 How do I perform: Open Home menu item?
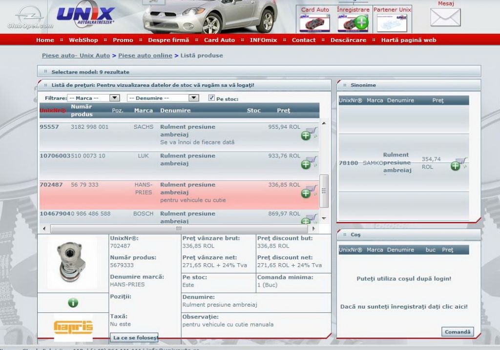(x=45, y=40)
